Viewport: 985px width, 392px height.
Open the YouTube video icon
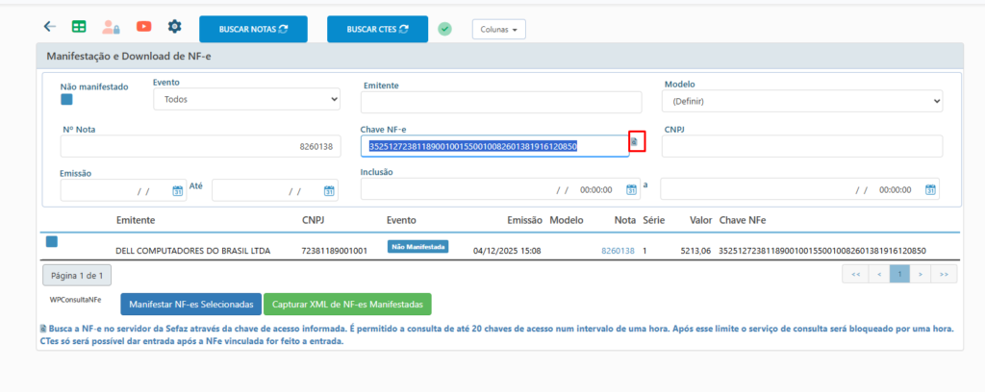click(143, 27)
